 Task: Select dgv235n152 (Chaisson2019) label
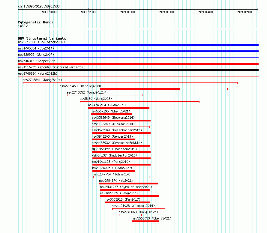pos(114,149)
